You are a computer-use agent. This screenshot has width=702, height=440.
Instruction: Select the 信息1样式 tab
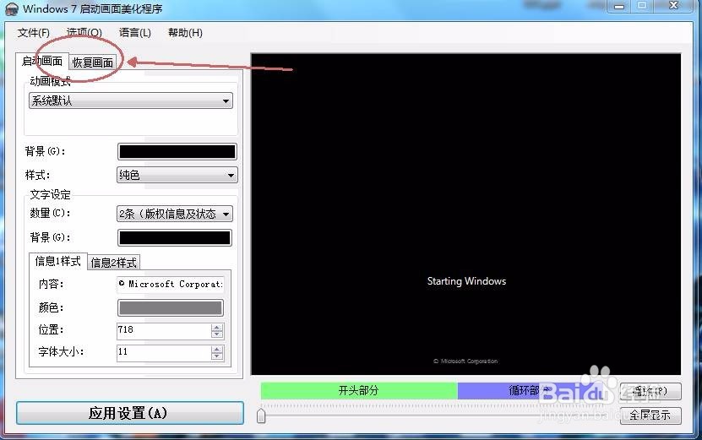(57, 261)
